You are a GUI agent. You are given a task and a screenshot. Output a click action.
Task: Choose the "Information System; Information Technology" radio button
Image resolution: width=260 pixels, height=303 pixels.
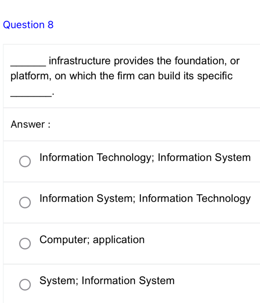(x=25, y=203)
